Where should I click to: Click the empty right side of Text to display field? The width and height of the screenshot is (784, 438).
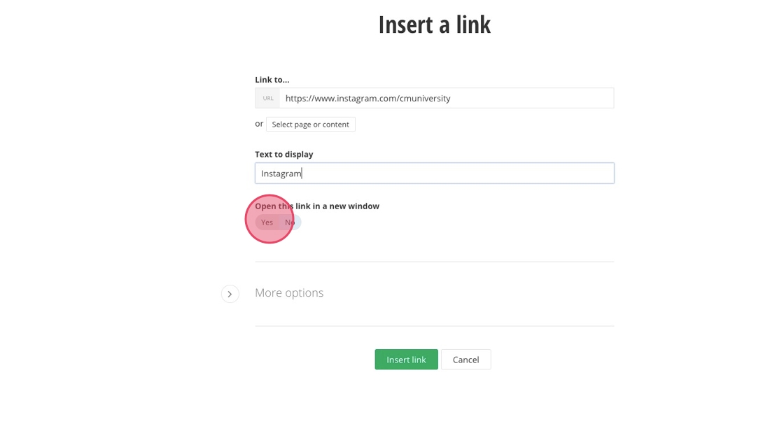[x=546, y=174]
